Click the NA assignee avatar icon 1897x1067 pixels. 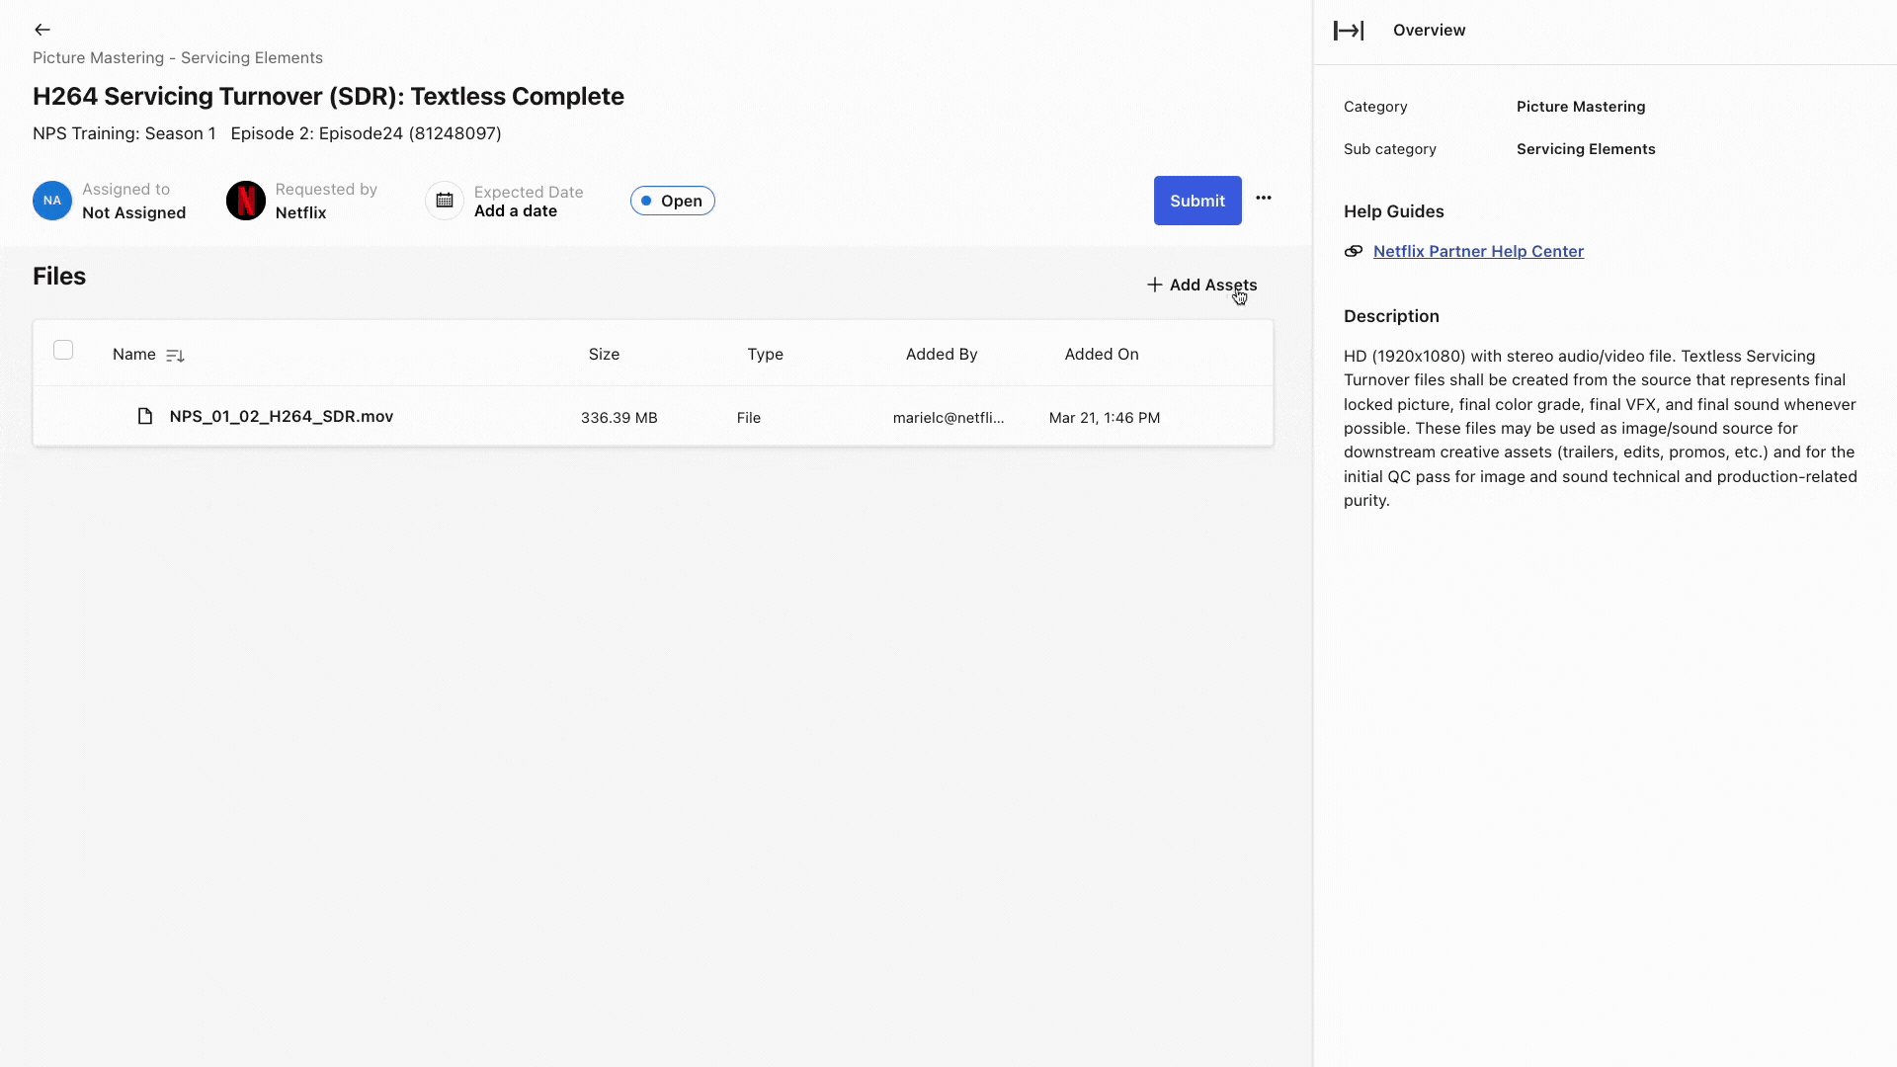[51, 200]
